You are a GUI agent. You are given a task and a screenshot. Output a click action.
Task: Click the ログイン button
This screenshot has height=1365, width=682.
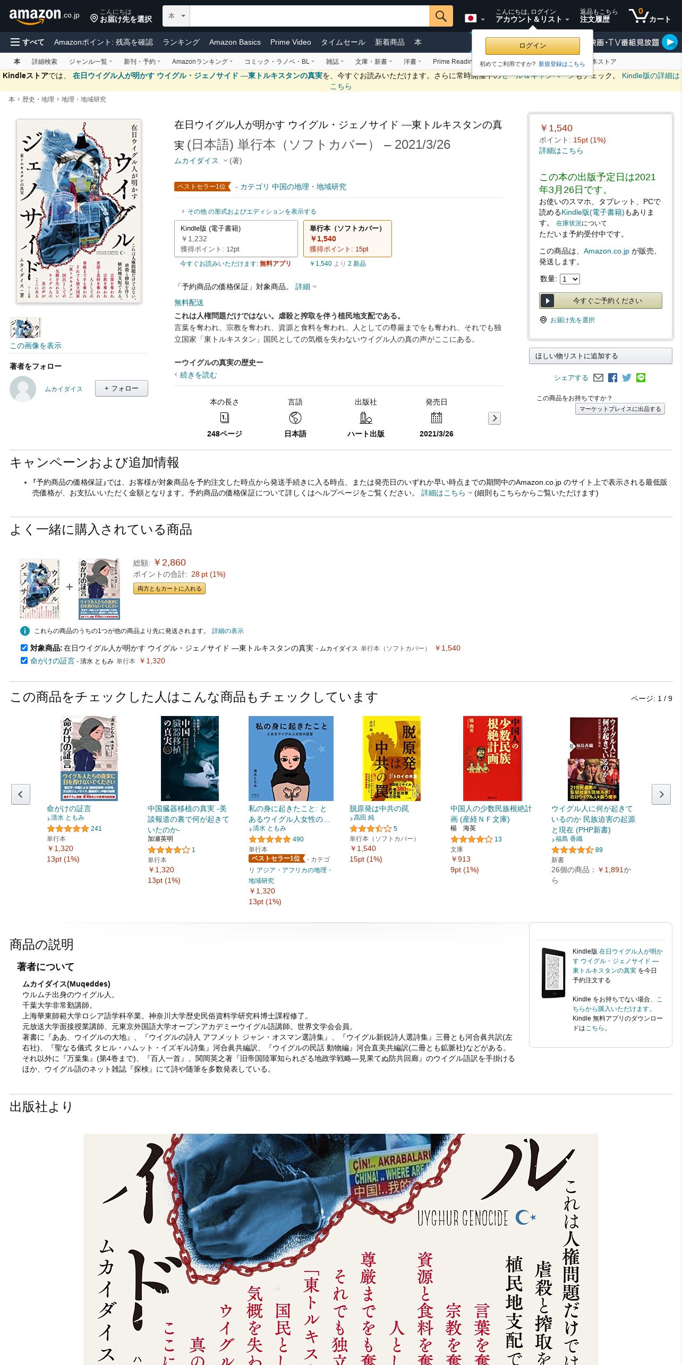533,46
